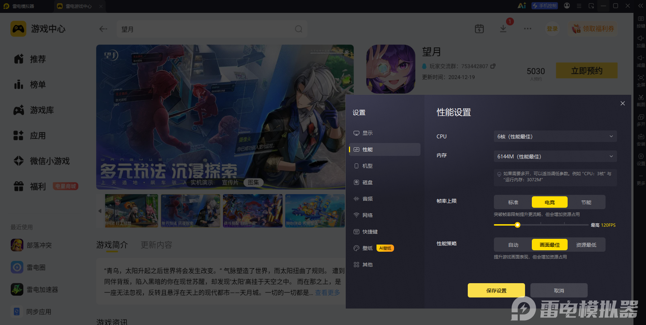Click the 保存设置 button
The height and width of the screenshot is (325, 646).
coord(496,290)
